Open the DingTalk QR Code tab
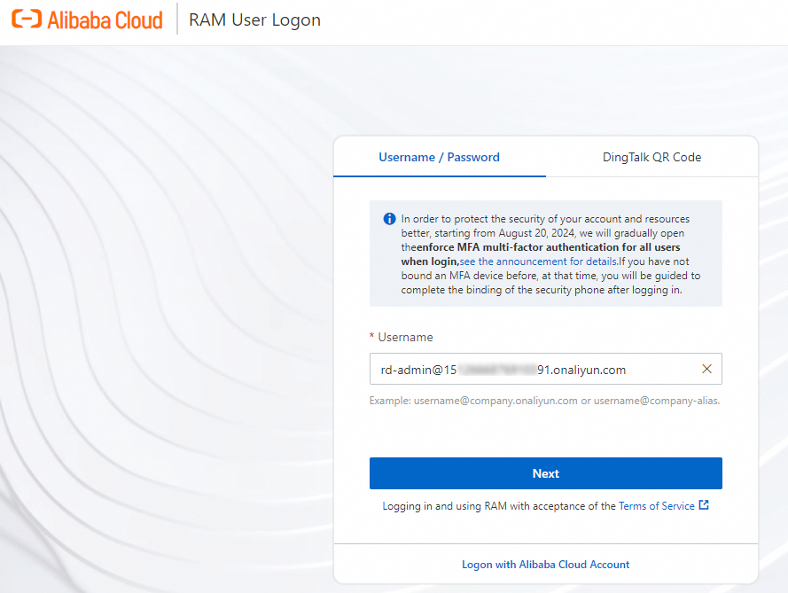This screenshot has width=788, height=593. coord(651,158)
